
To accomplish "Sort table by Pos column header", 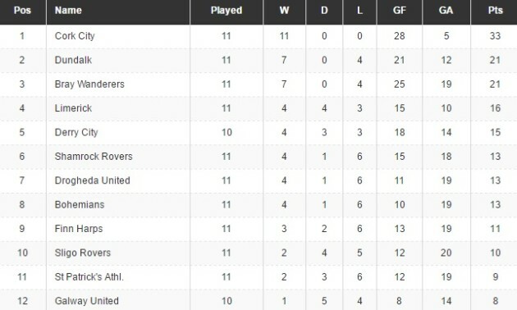I will 22,10.
